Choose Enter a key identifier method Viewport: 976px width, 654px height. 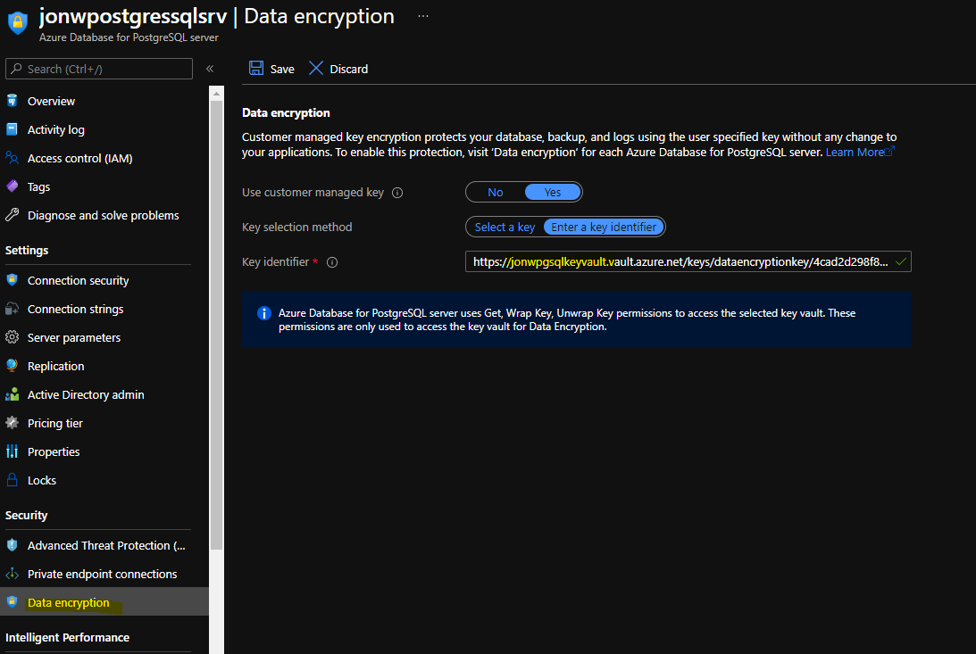(x=604, y=227)
